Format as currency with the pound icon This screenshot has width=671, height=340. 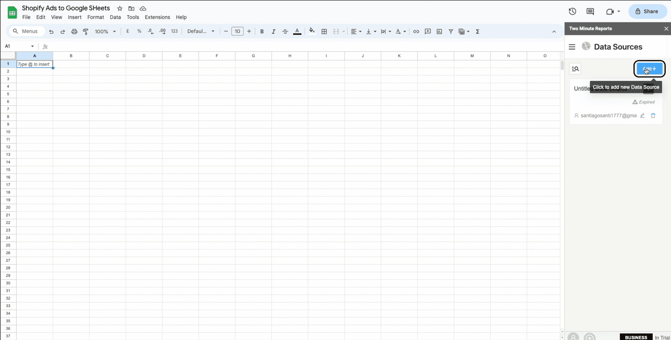pyautogui.click(x=128, y=31)
